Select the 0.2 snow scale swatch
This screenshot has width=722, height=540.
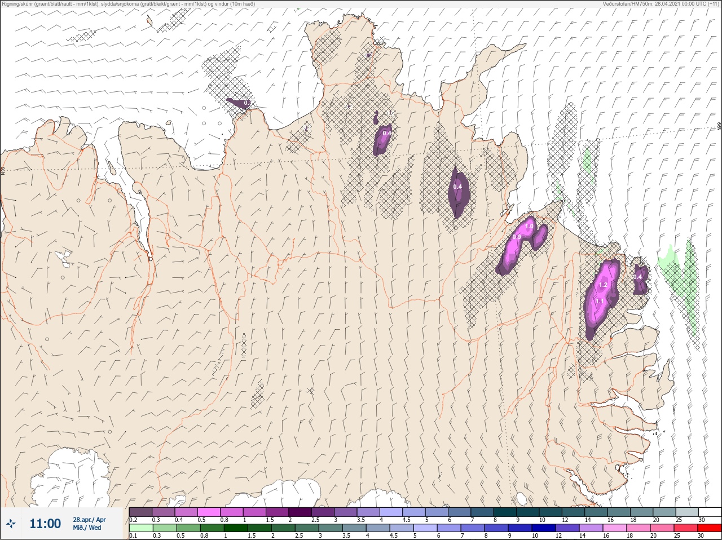[x=140, y=512]
